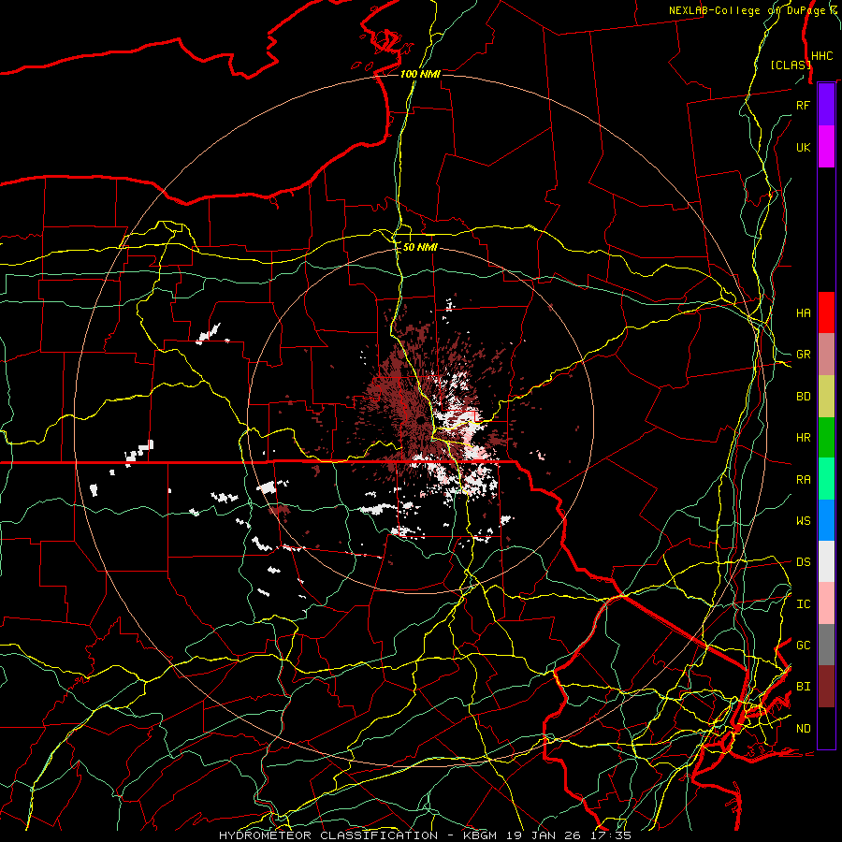Viewport: 842px width, 842px height.
Task: Select the HA legend label
Action: (803, 313)
